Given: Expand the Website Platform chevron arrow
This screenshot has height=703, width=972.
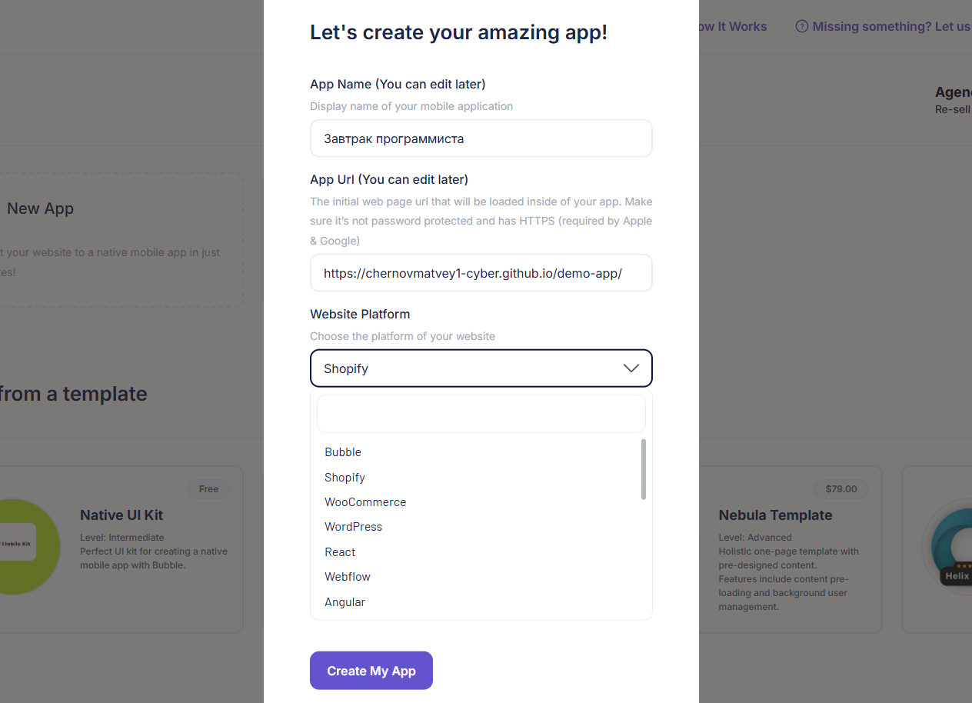Looking at the screenshot, I should [631, 368].
